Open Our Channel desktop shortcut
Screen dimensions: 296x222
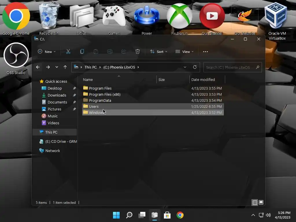click(x=212, y=19)
